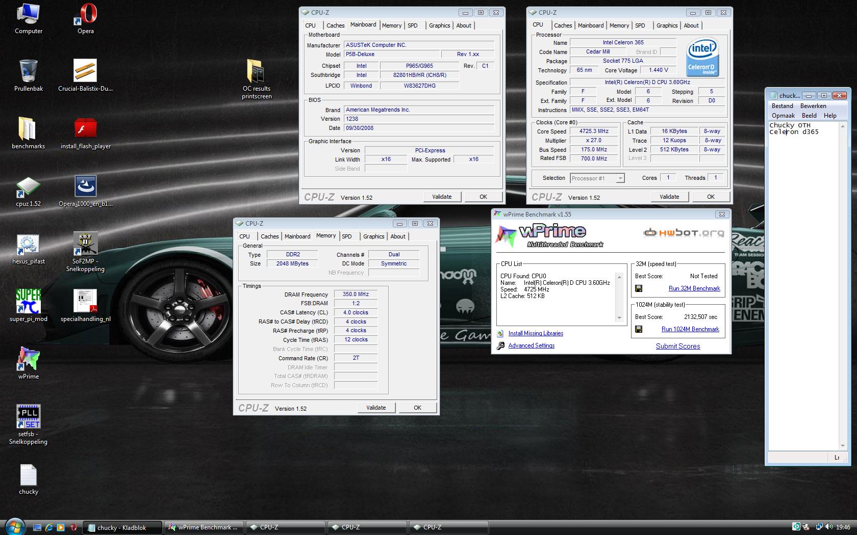The width and height of the screenshot is (857, 535).
Task: Click the Submit Scores link
Action: [678, 346]
